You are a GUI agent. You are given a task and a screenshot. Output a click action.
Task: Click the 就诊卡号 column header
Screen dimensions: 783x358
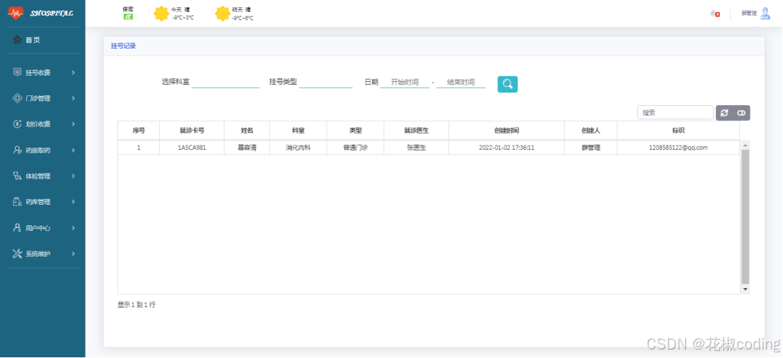click(192, 131)
